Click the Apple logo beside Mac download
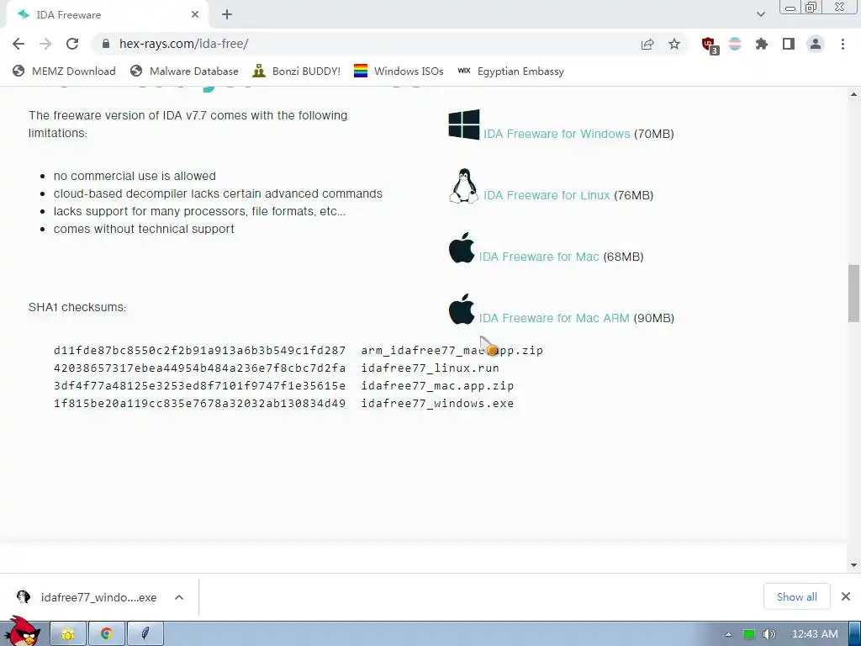861x646 pixels. pos(462,248)
